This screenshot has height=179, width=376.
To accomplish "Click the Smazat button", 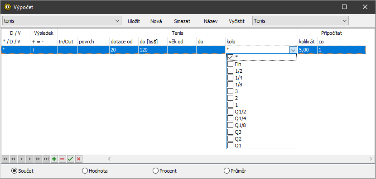I will [182, 21].
